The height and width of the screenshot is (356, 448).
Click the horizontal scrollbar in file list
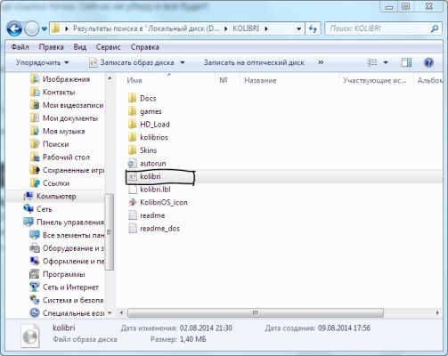pos(256,313)
